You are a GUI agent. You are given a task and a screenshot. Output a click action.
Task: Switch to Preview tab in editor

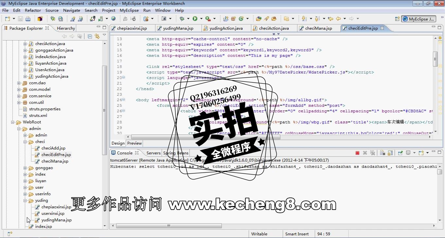click(134, 143)
